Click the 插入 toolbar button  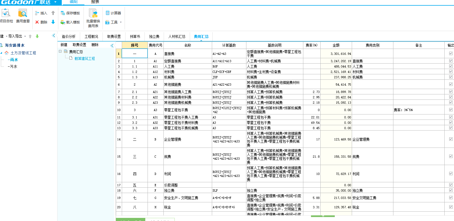point(41,13)
